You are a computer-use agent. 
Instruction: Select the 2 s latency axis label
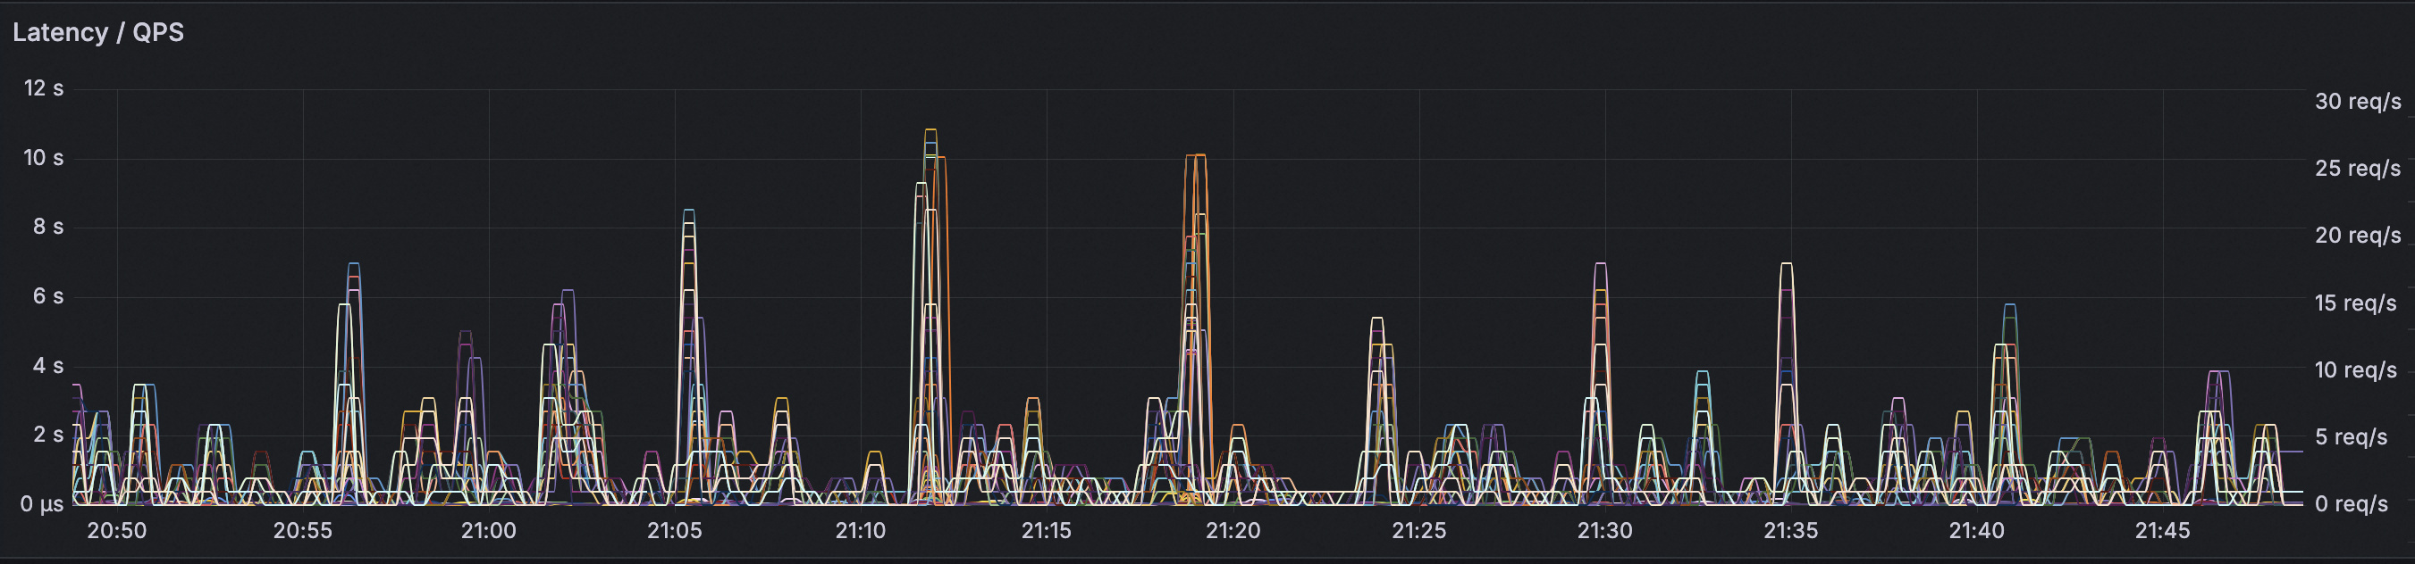[47, 434]
